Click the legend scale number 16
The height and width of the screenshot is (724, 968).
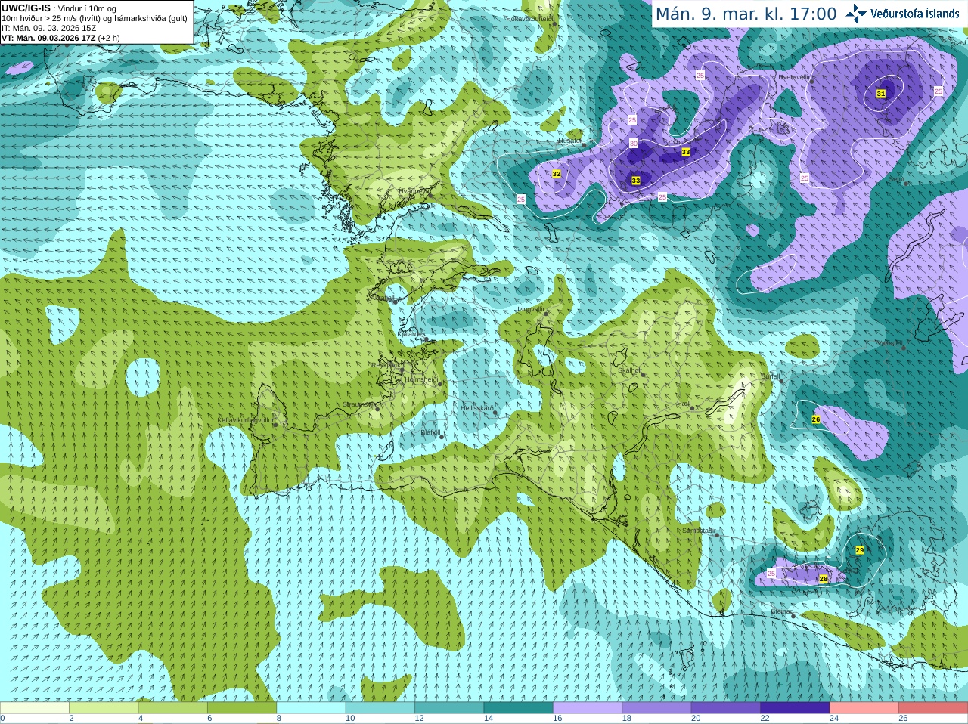click(557, 719)
